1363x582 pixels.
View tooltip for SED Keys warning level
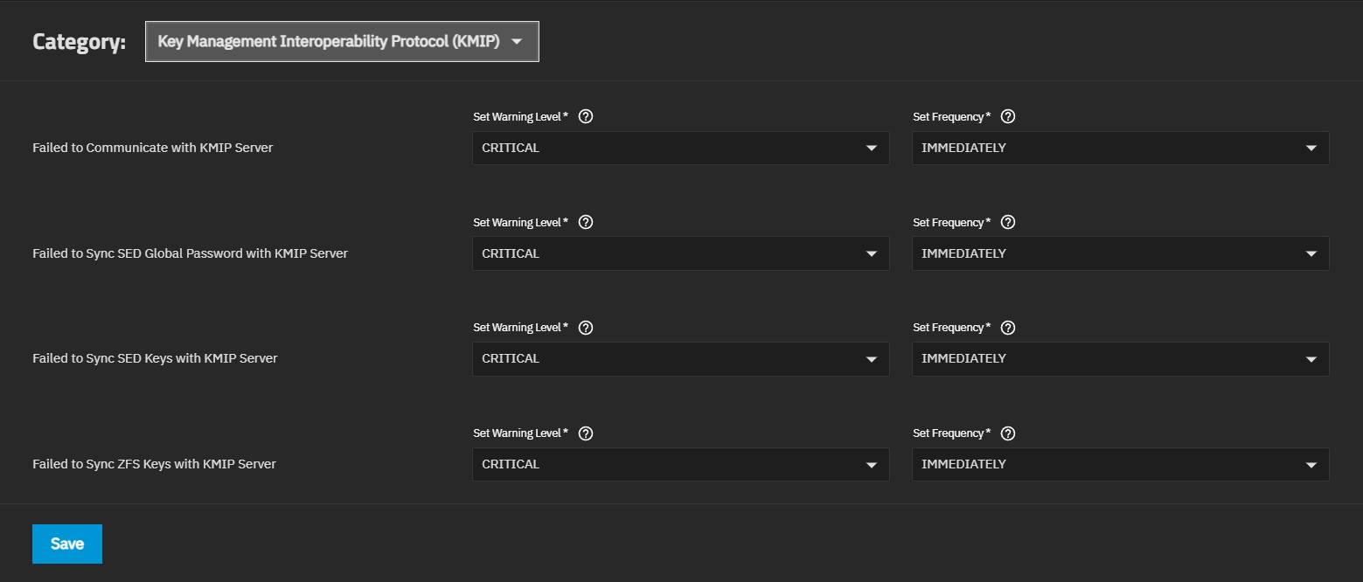coord(586,327)
